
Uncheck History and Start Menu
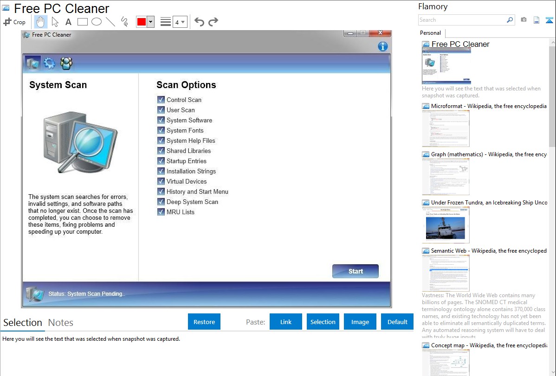pos(161,191)
